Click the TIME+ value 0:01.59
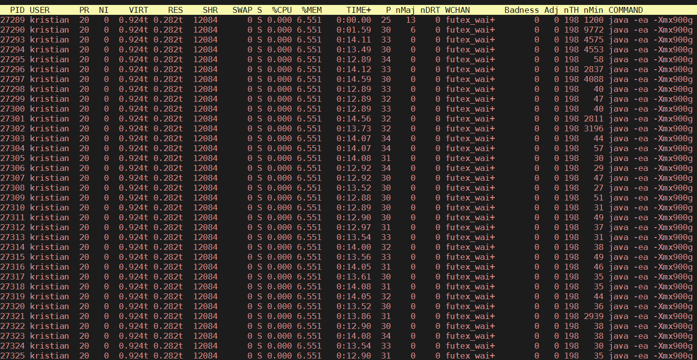 click(354, 30)
